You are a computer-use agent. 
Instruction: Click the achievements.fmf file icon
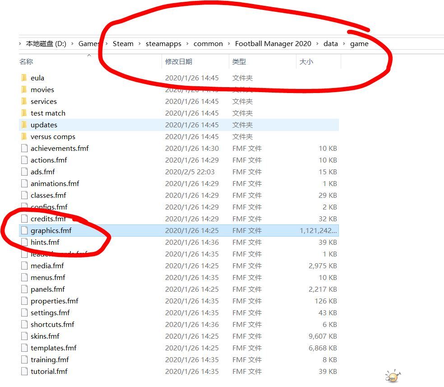[x=24, y=148]
